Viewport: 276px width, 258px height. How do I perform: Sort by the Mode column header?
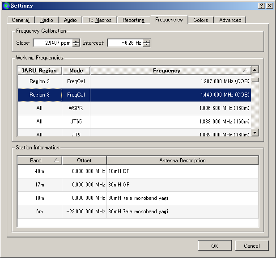pos(76,71)
